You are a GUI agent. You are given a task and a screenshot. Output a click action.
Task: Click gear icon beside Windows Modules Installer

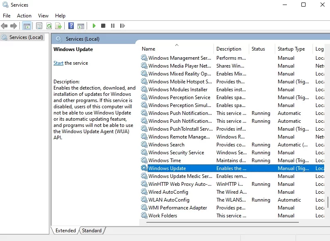(144, 89)
